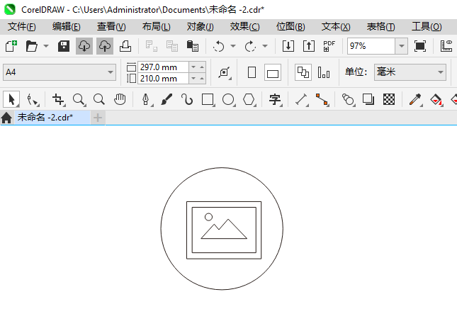Viewport: 457px width, 326px height.
Task: Select the Rectangle tool
Action: click(208, 100)
